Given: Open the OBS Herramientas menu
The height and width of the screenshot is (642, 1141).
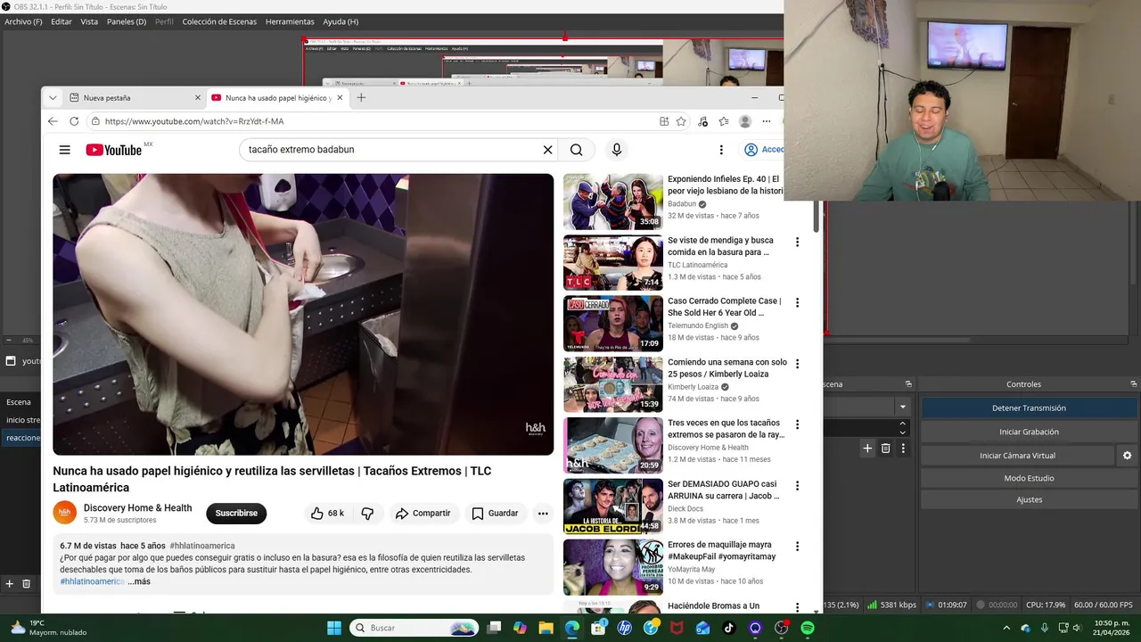Looking at the screenshot, I should [290, 21].
